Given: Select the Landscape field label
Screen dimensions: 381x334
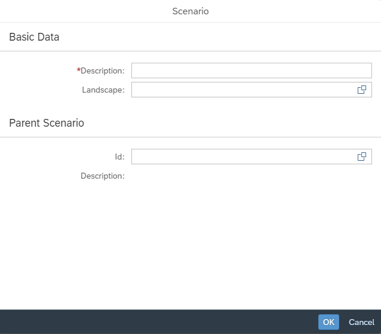Looking at the screenshot, I should tap(103, 90).
